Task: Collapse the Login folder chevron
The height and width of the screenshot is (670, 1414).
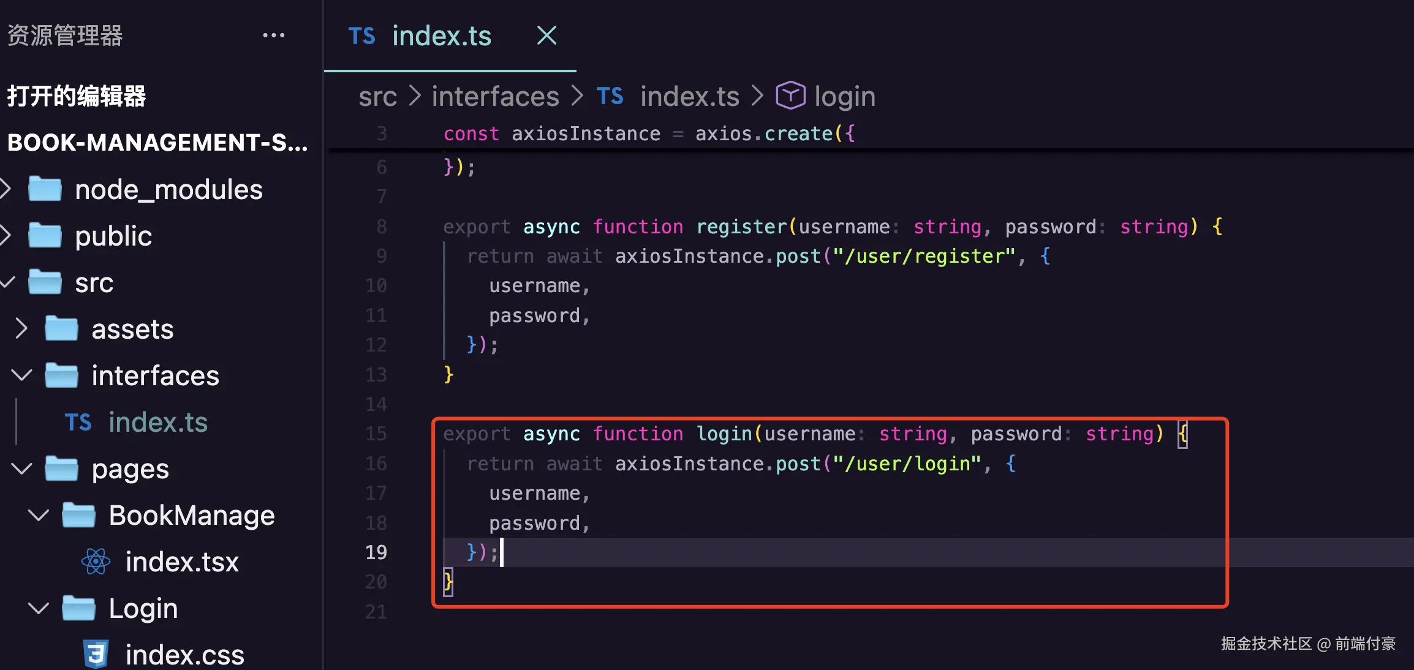Action: click(38, 609)
